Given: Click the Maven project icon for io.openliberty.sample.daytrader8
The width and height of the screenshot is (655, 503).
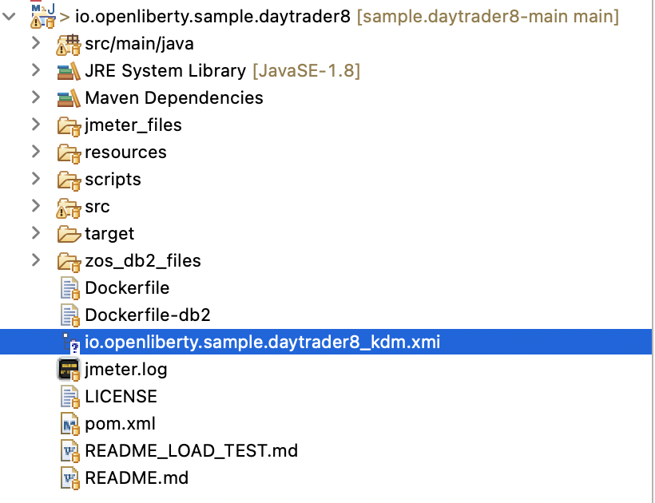Looking at the screenshot, I should tap(42, 15).
